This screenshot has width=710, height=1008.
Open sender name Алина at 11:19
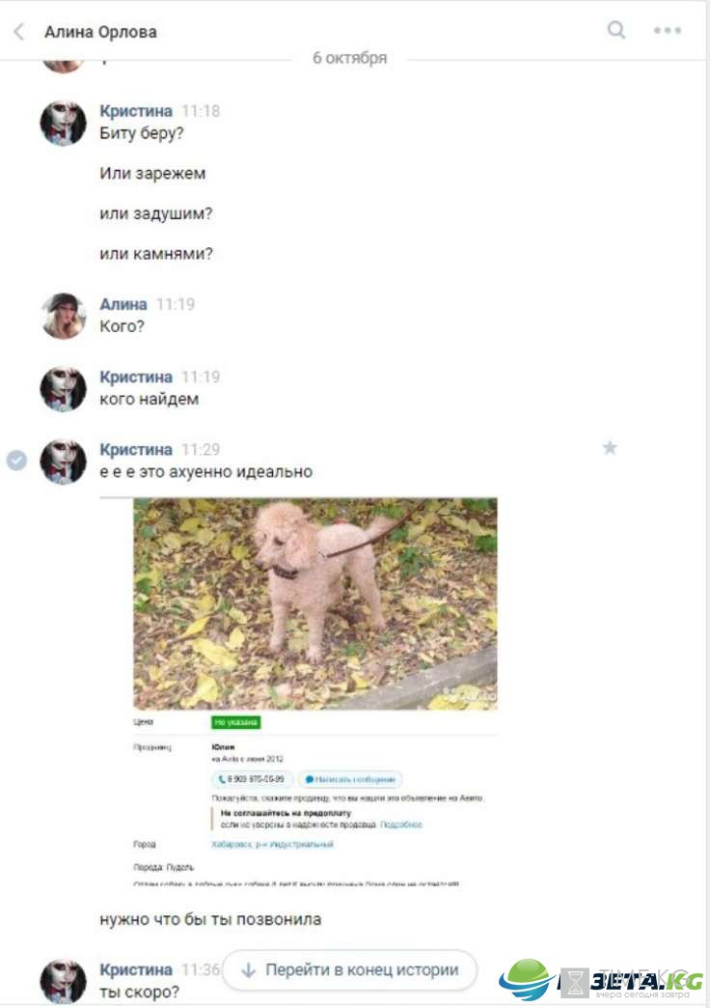pyautogui.click(x=123, y=304)
